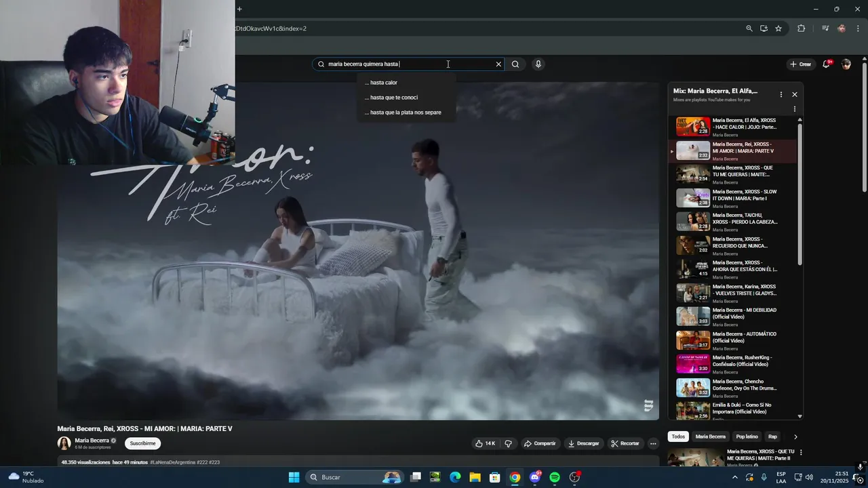
Task: Click the YouTube search magnifier button
Action: (x=515, y=64)
